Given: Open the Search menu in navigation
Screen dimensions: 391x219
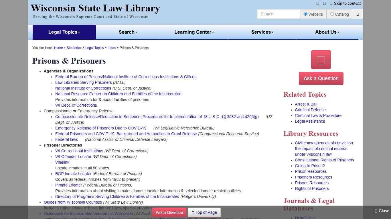Looking at the screenshot, I should [x=128, y=32].
